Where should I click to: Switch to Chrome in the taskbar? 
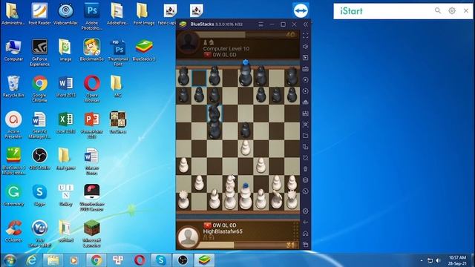(96, 260)
